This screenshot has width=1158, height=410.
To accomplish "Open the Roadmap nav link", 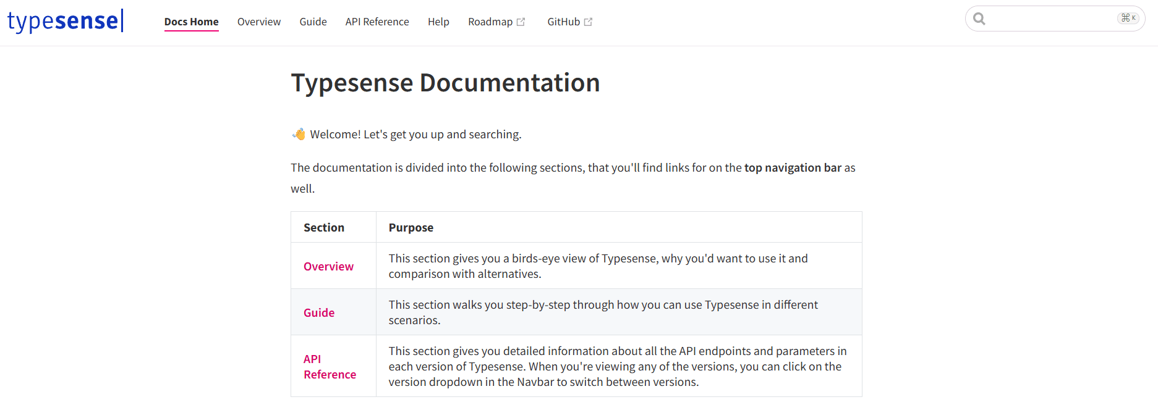I will tap(496, 22).
